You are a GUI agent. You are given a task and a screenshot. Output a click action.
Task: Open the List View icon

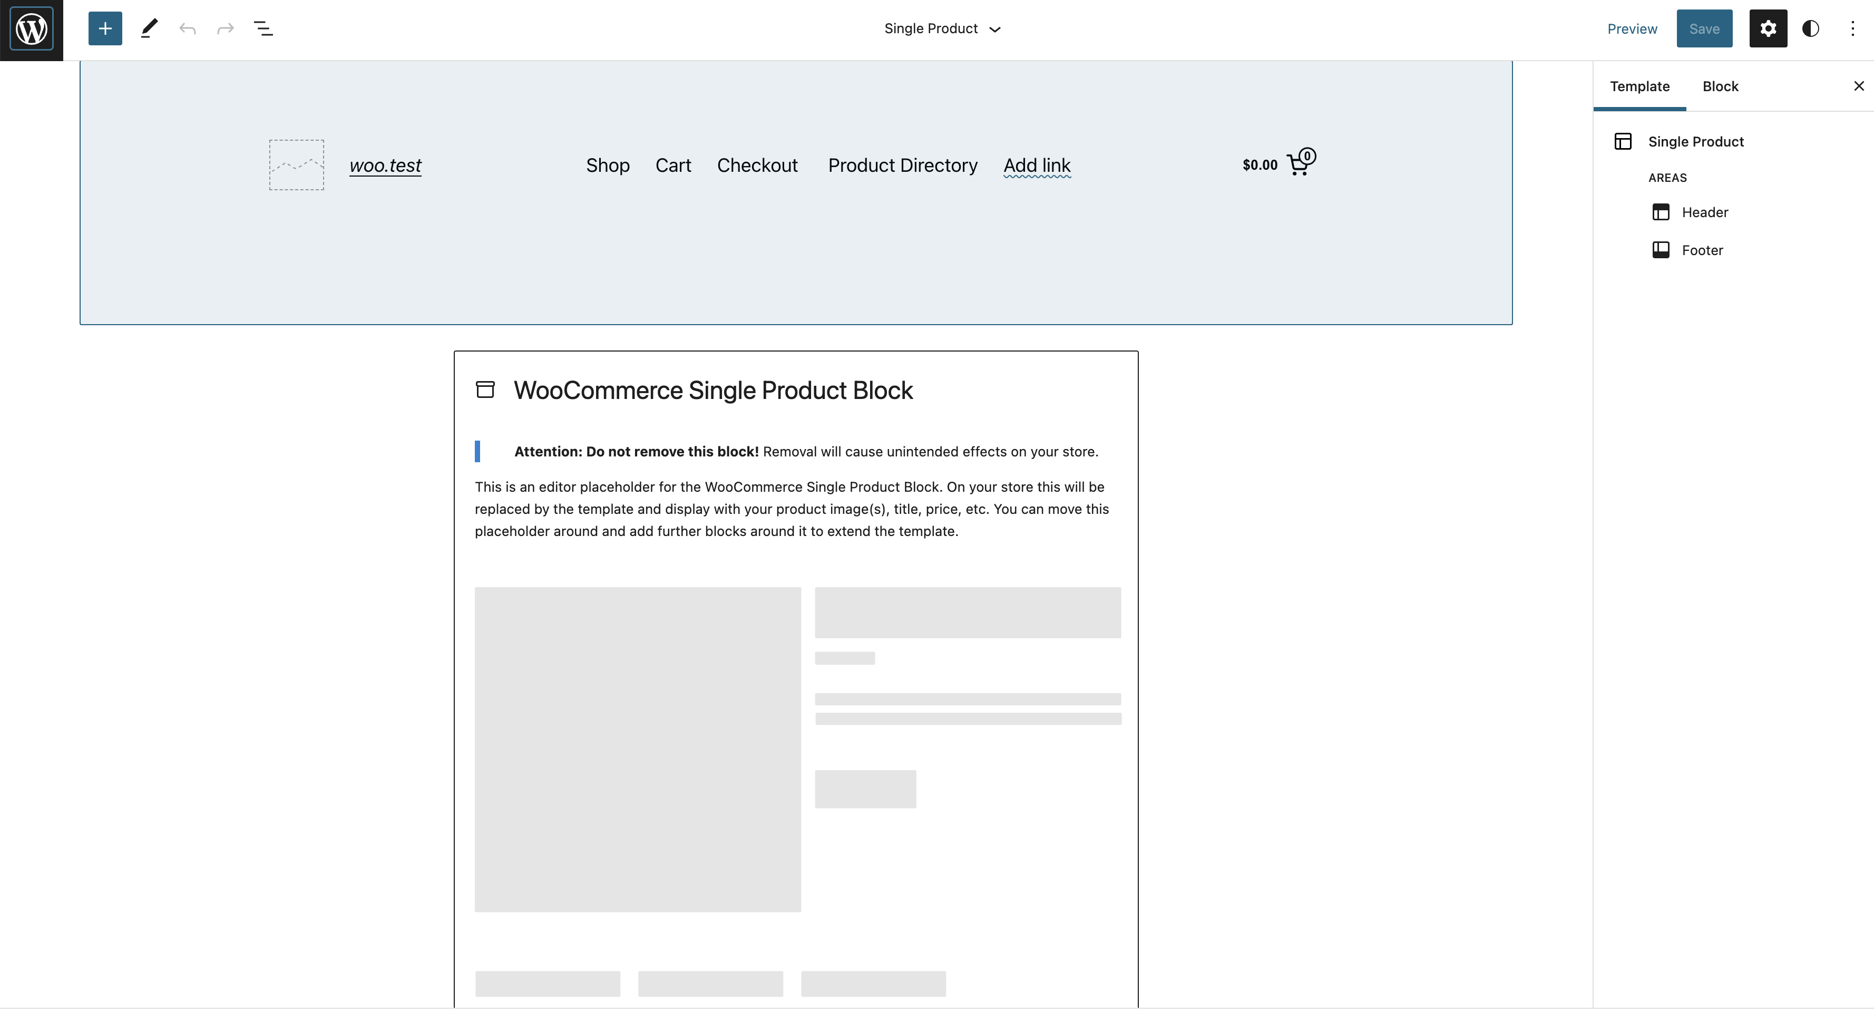pyautogui.click(x=263, y=28)
